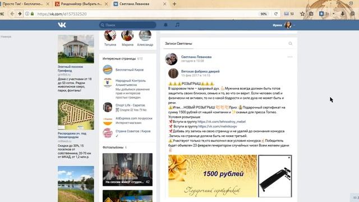The height and width of the screenshot is (202, 359).
Task: Open ad 'Распродажа уч. под Звенигородом'
Action: point(72,135)
